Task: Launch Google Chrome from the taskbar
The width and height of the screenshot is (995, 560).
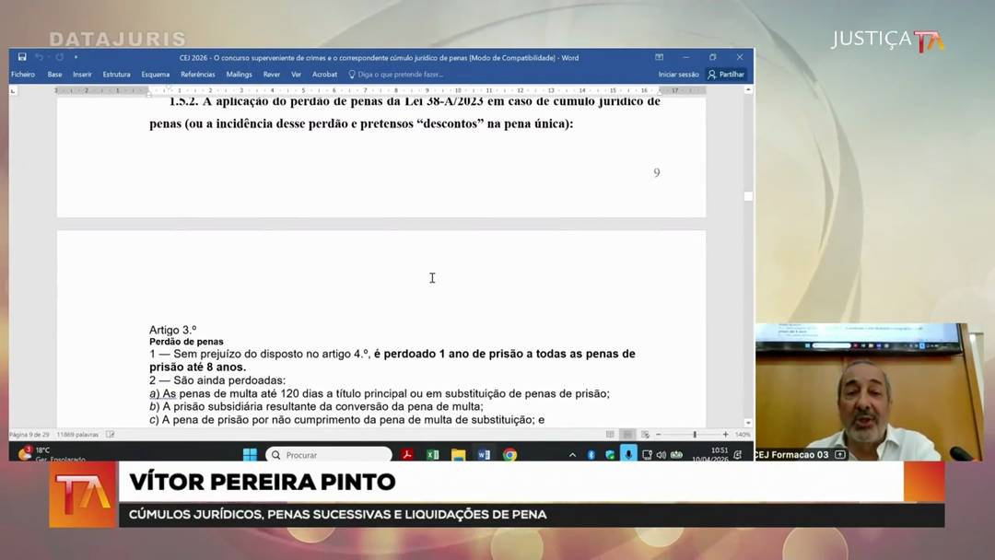Action: pos(509,455)
